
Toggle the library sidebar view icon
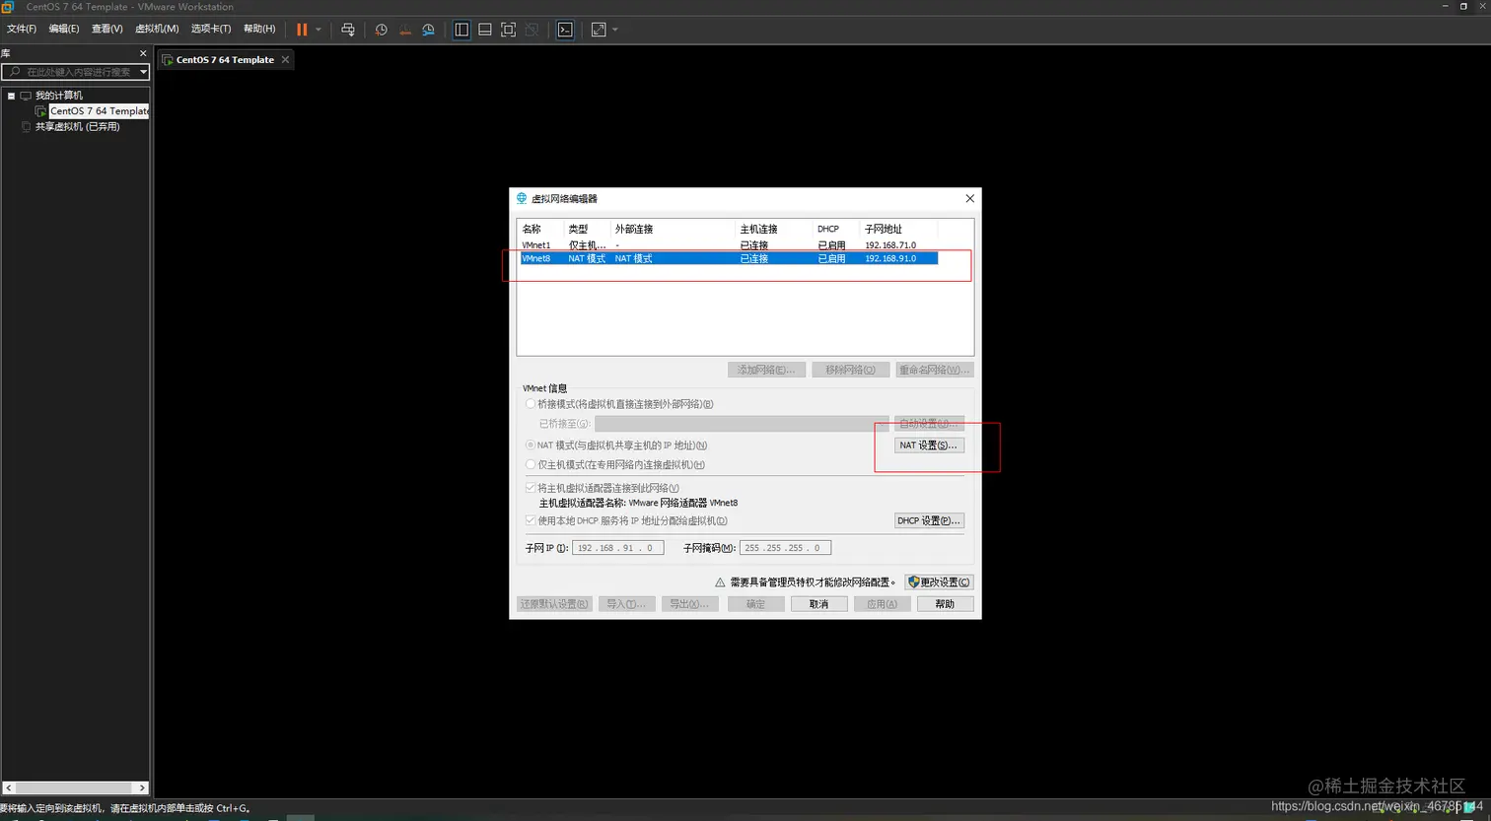point(461,30)
